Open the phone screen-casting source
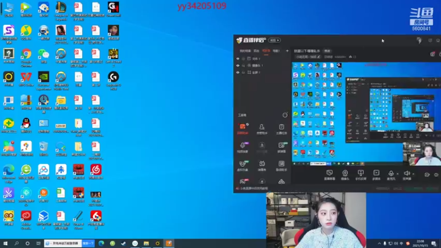Viewport: 441px width, 248px height. tap(361, 174)
